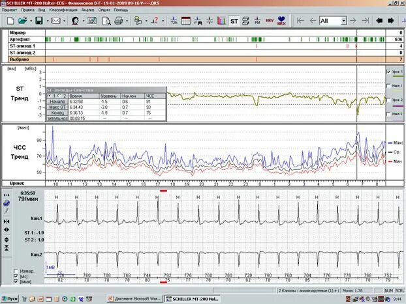
Task: Click the vertical expand diamond icon
Action: tap(7, 240)
